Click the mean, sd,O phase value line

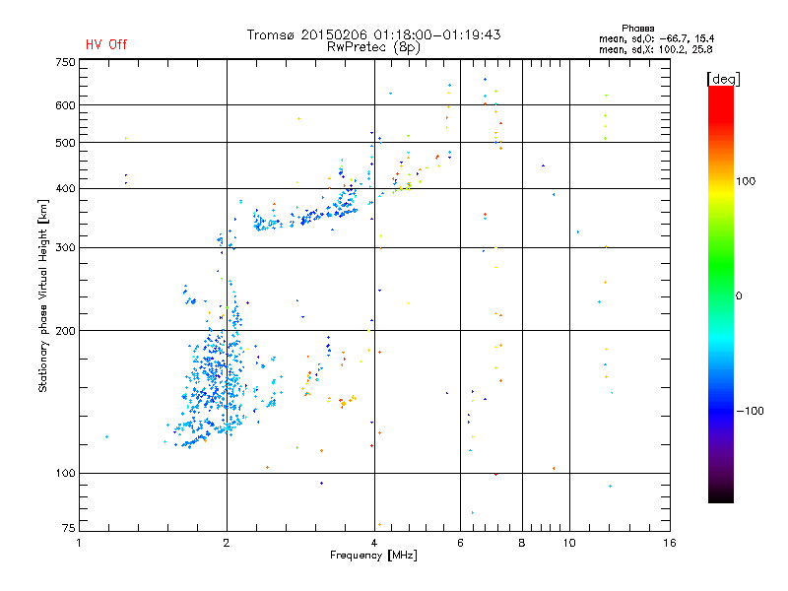pyautogui.click(x=656, y=38)
